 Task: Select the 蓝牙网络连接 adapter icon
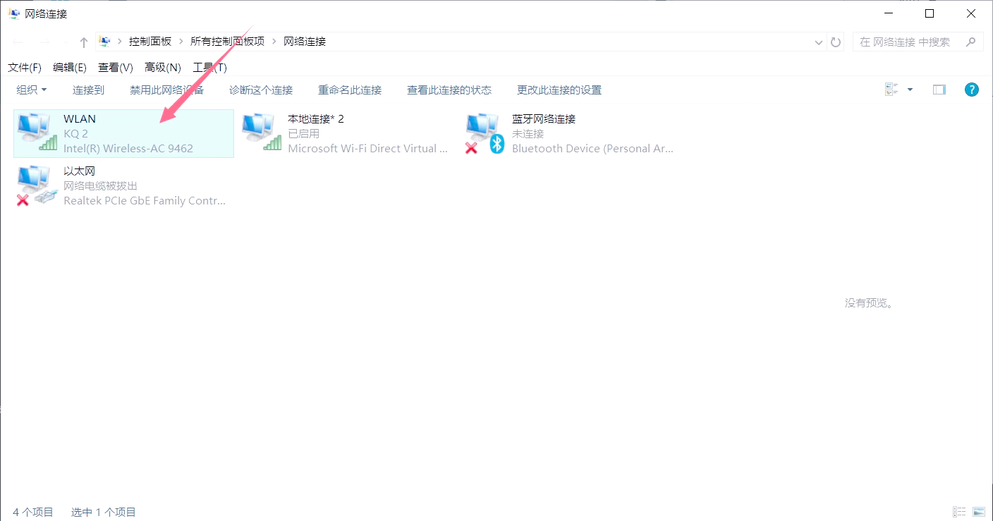click(485, 133)
